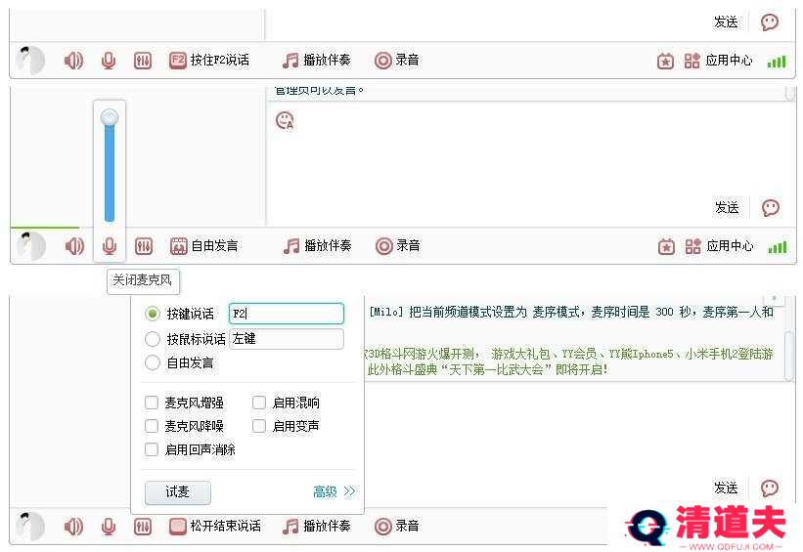
Task: Enable the 启用回声消除 checkbox
Action: (151, 449)
